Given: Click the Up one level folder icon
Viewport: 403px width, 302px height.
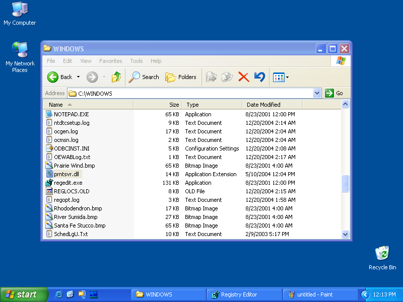Looking at the screenshot, I should (x=116, y=77).
